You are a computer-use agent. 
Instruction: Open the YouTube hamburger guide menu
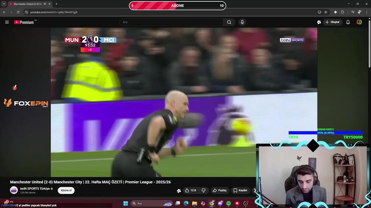[x=7, y=22]
